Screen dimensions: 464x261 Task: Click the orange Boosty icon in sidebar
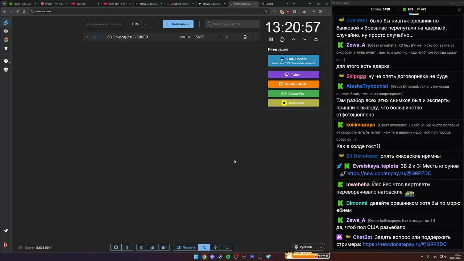(5, 244)
